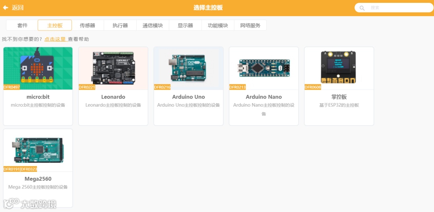434x212 pixels.
Task: Choose the Arduino Nano board image
Action: (264, 68)
